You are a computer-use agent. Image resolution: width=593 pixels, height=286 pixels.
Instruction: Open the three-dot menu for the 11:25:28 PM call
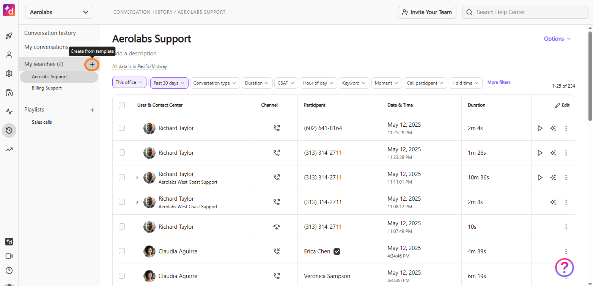566,128
